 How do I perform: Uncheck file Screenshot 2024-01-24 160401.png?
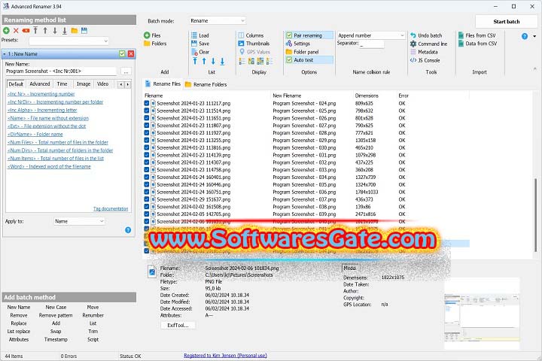click(147, 177)
